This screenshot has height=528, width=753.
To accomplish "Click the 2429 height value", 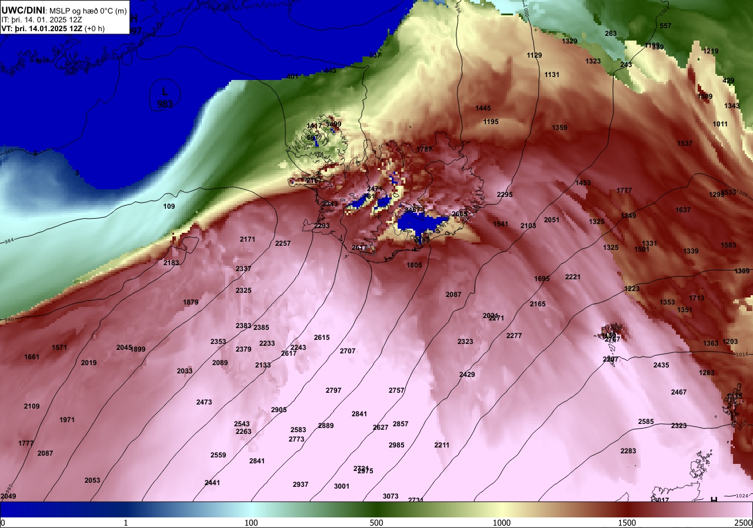I will [467, 375].
